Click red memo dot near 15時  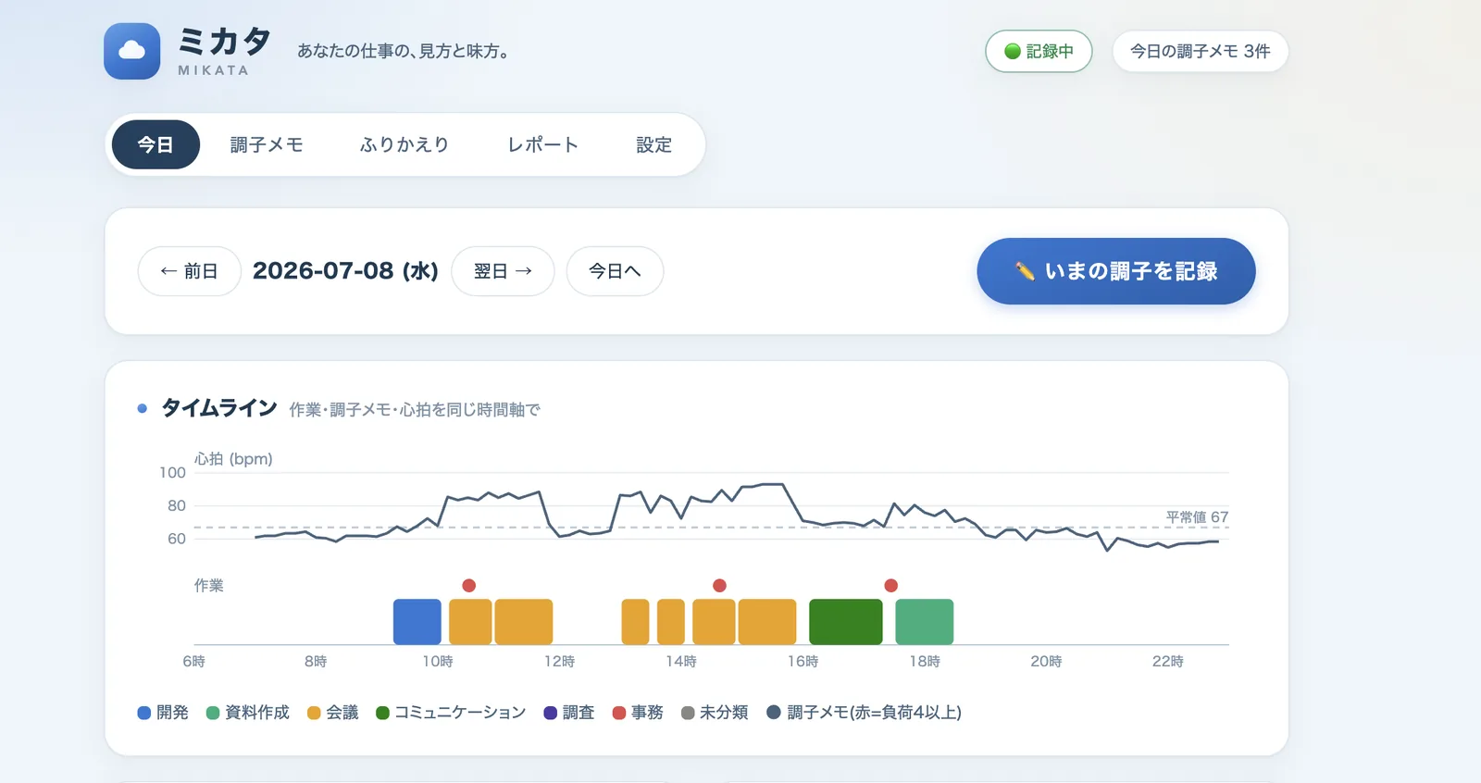[719, 585]
